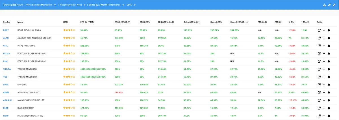Open the ADMA symbol link
The width and height of the screenshot is (339, 120).
coord(6,92)
